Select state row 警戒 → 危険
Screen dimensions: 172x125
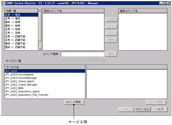point(21,22)
